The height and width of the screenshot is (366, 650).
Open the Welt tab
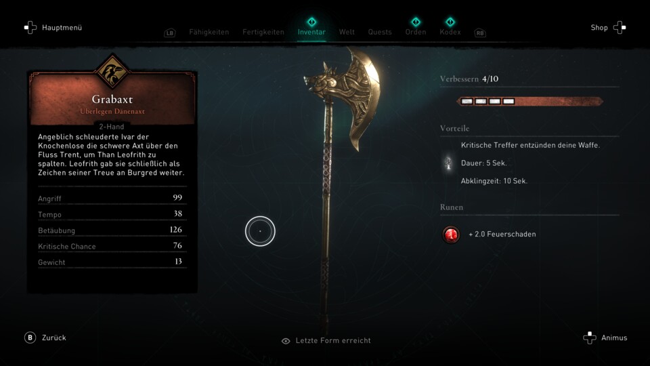347,32
